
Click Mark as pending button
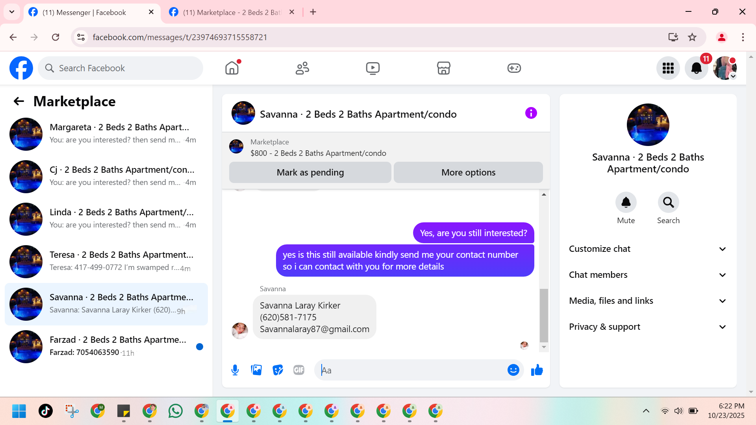[x=310, y=172]
